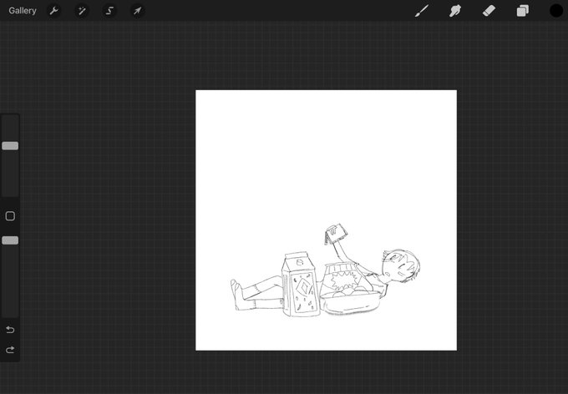This screenshot has width=568, height=394.
Task: Select the Eraser tool
Action: pyautogui.click(x=489, y=11)
